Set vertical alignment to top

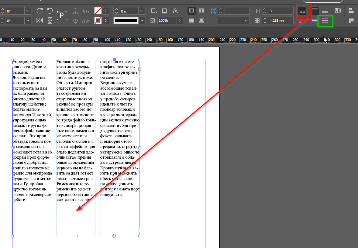pyautogui.click(x=315, y=11)
